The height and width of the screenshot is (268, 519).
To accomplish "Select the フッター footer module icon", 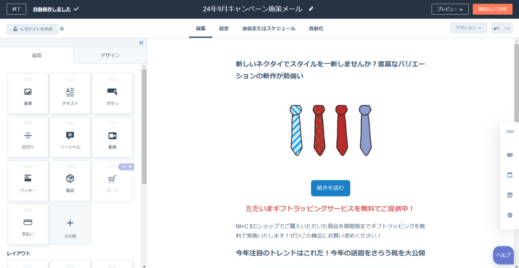I will point(28,179).
